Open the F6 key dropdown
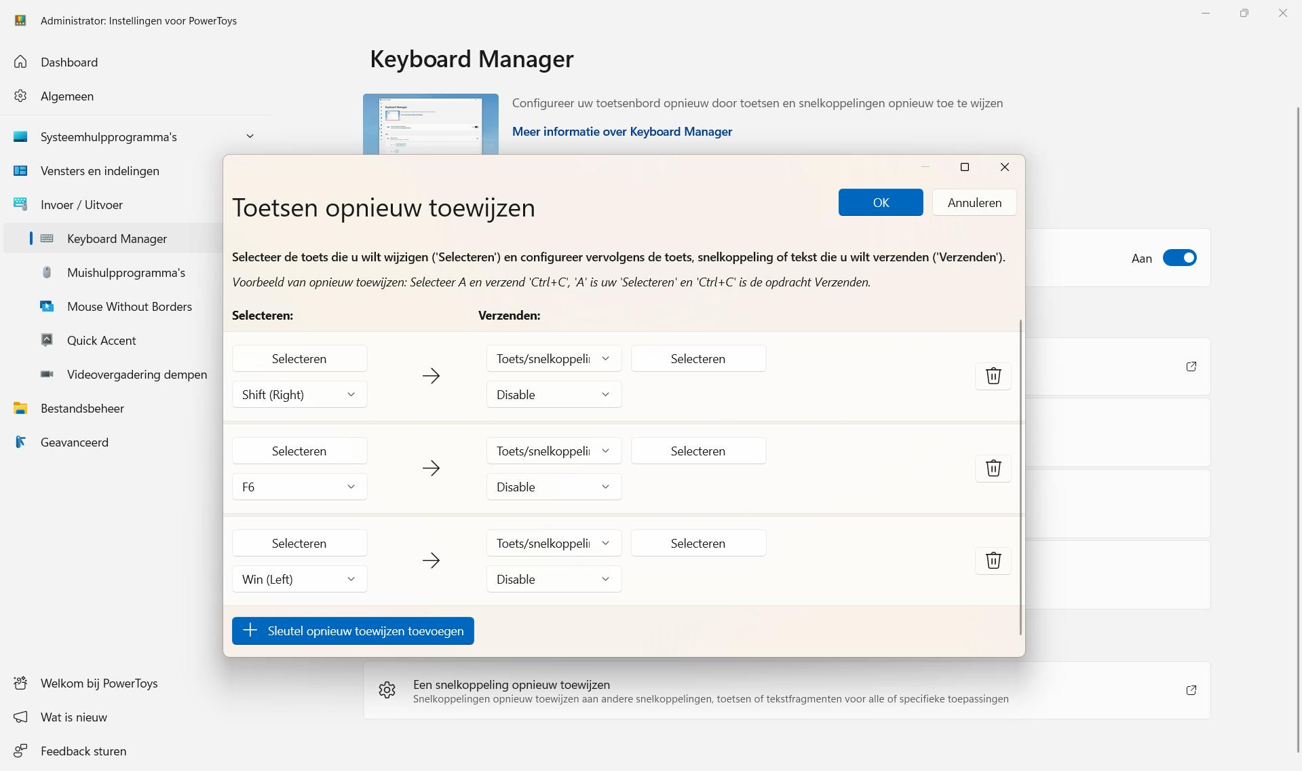 [300, 487]
